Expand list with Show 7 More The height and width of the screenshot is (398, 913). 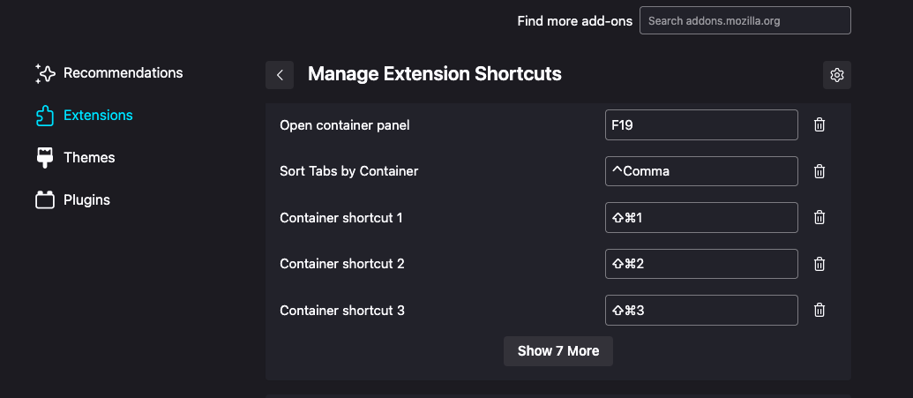(x=558, y=351)
